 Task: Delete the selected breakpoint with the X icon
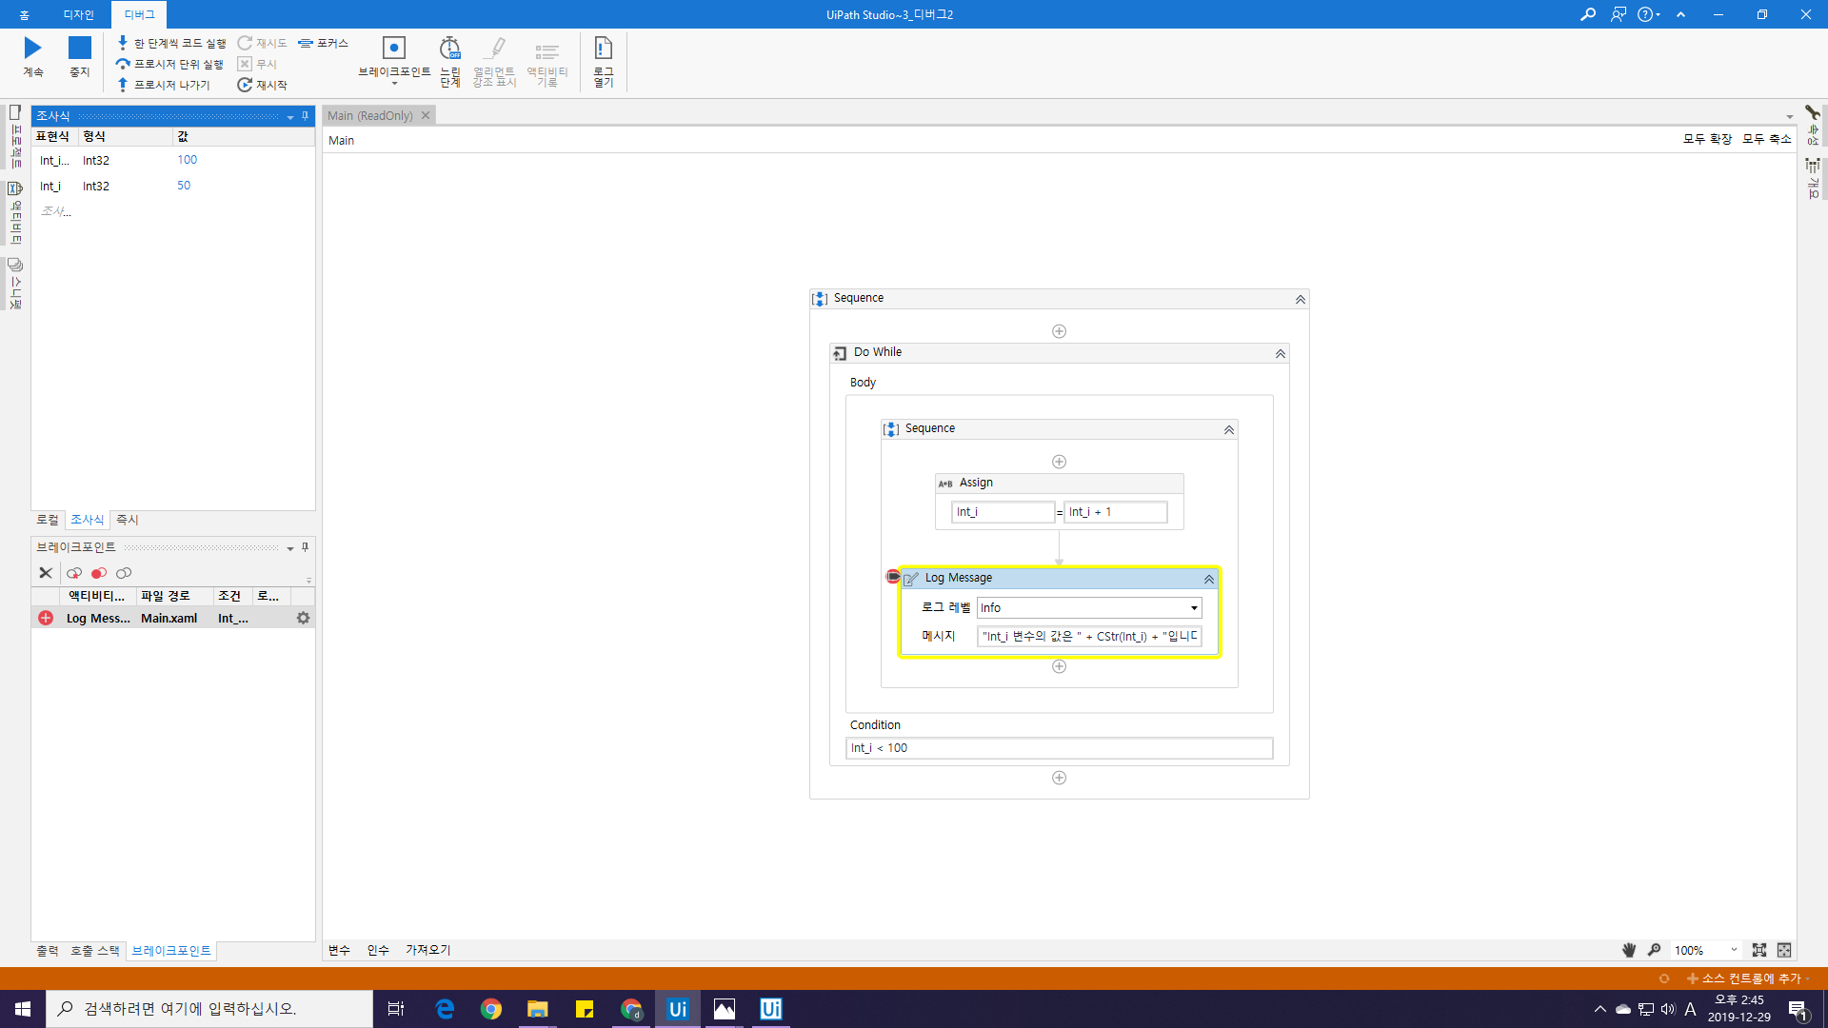tap(45, 573)
